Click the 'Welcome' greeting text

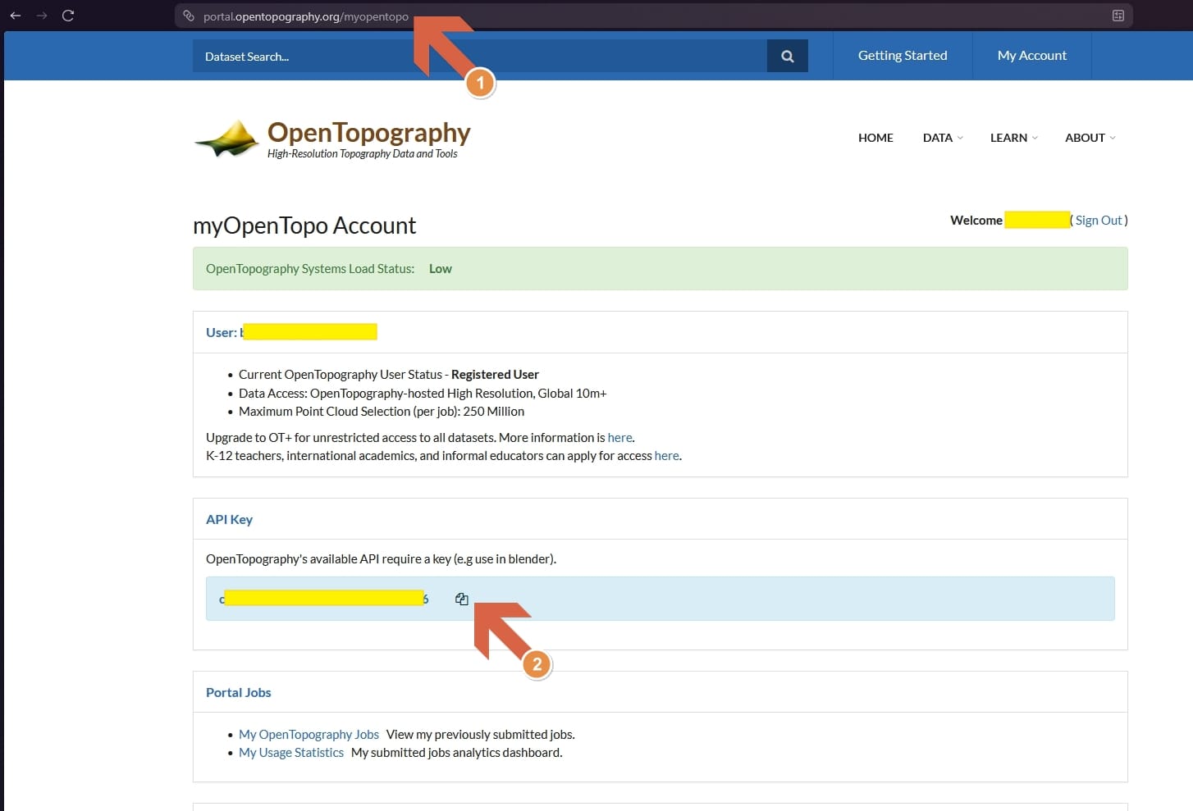tap(976, 221)
